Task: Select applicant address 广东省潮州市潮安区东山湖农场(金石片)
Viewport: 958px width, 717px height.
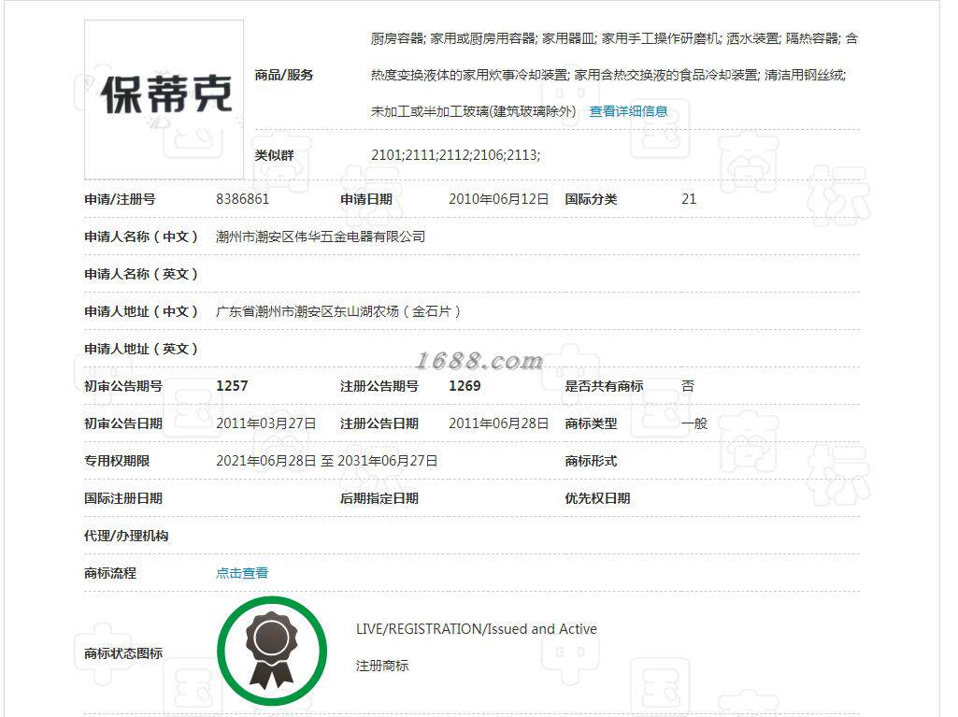Action: [x=337, y=311]
